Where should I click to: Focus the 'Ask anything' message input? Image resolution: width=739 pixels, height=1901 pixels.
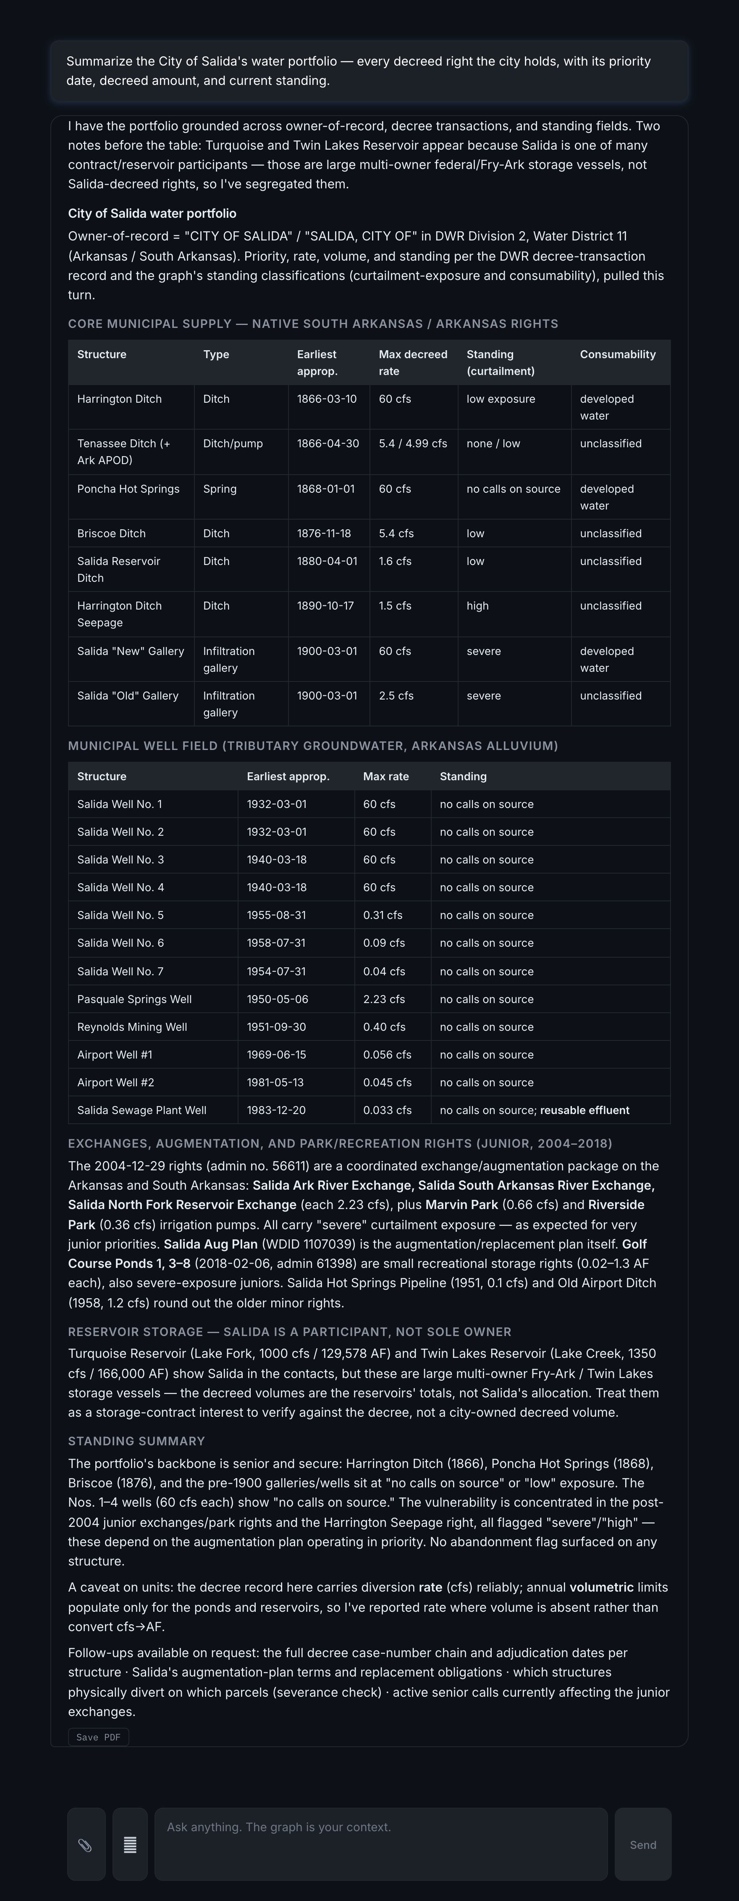point(381,1844)
